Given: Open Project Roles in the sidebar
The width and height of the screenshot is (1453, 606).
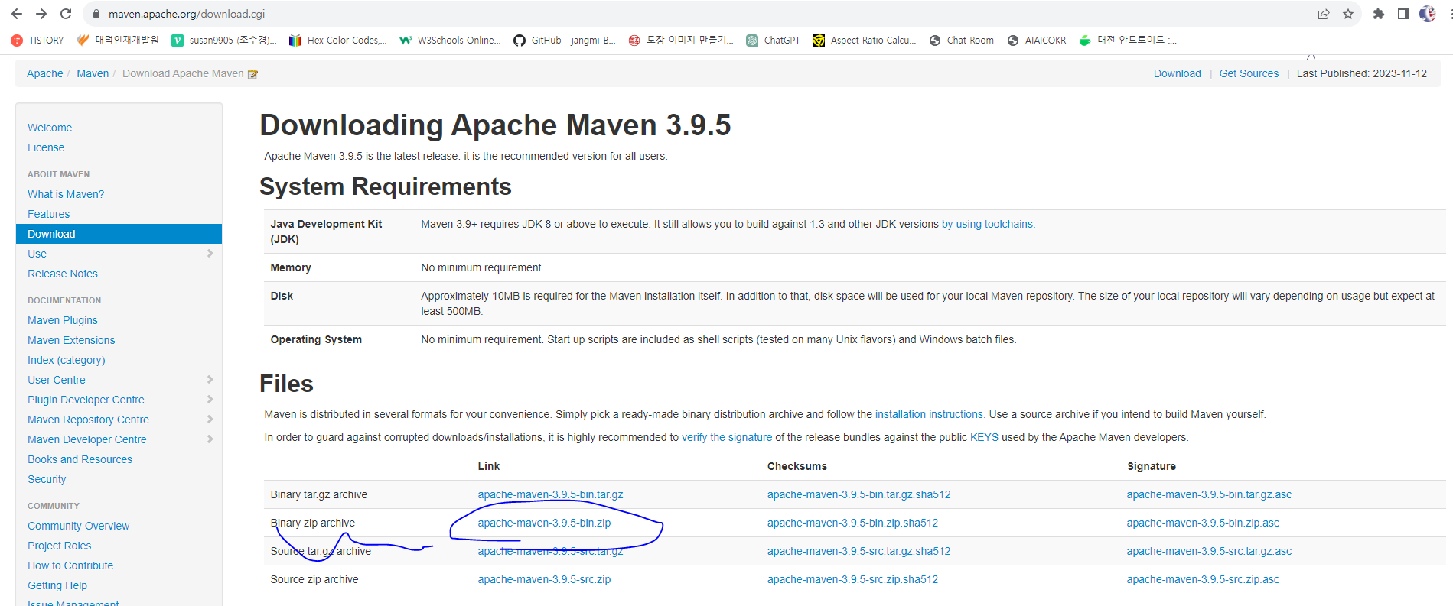Looking at the screenshot, I should (60, 546).
